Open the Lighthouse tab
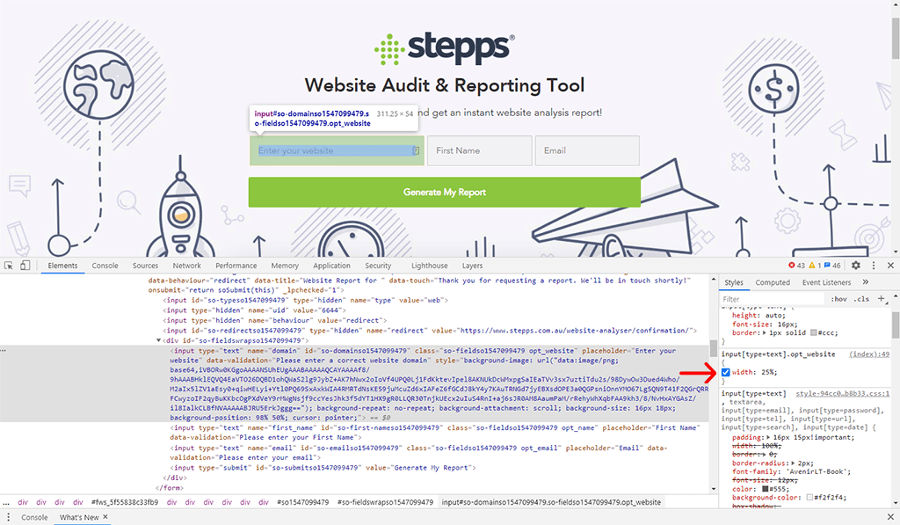This screenshot has width=900, height=525. point(429,266)
